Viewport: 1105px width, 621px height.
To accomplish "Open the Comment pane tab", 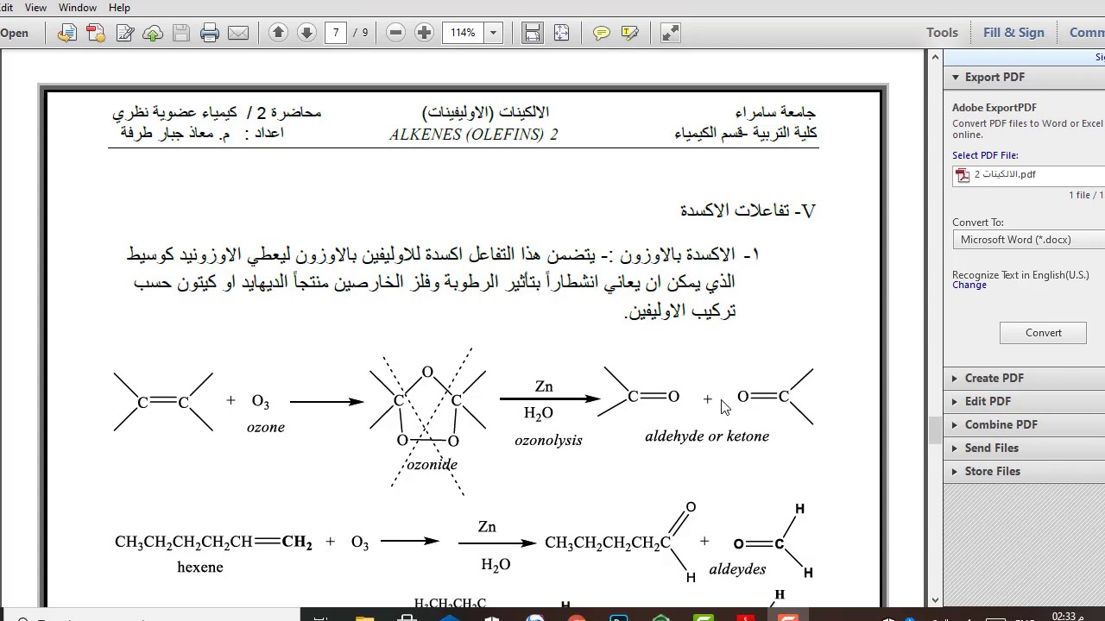I will pos(1087,33).
